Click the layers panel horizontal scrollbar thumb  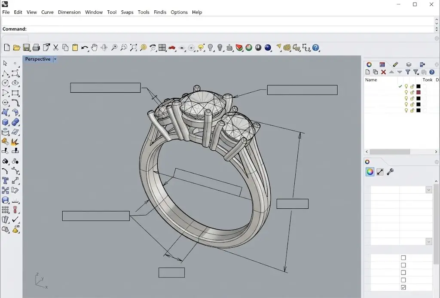(x=390, y=152)
